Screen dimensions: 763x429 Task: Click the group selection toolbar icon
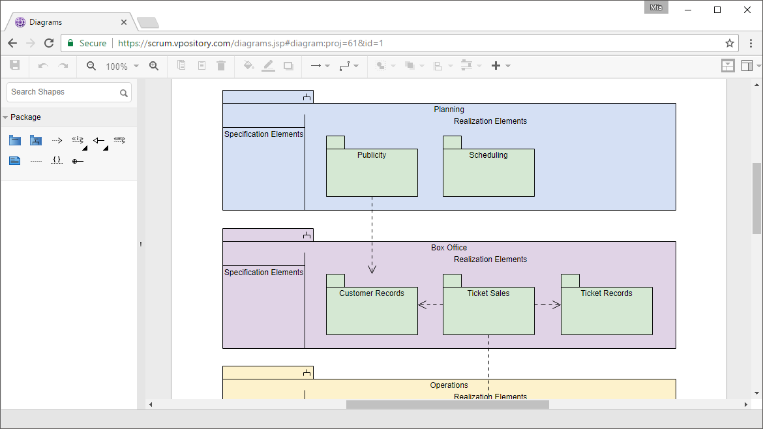381,66
